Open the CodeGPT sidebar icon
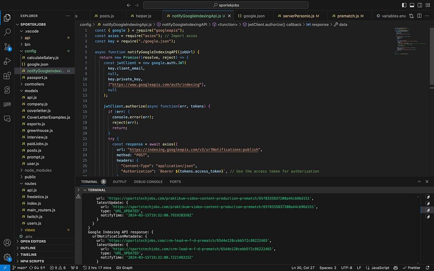 [x=7, y=104]
